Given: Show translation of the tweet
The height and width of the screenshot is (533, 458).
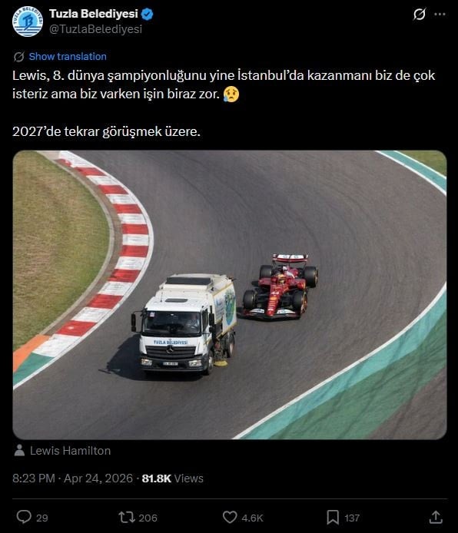Looking at the screenshot, I should tap(68, 56).
